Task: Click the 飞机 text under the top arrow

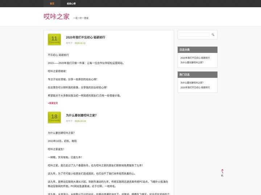Action: click(x=222, y=174)
